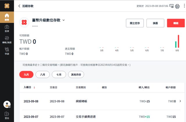Open the 總覽 home icon in sidebar
Screen dimensions: 186x122
tap(7, 17)
